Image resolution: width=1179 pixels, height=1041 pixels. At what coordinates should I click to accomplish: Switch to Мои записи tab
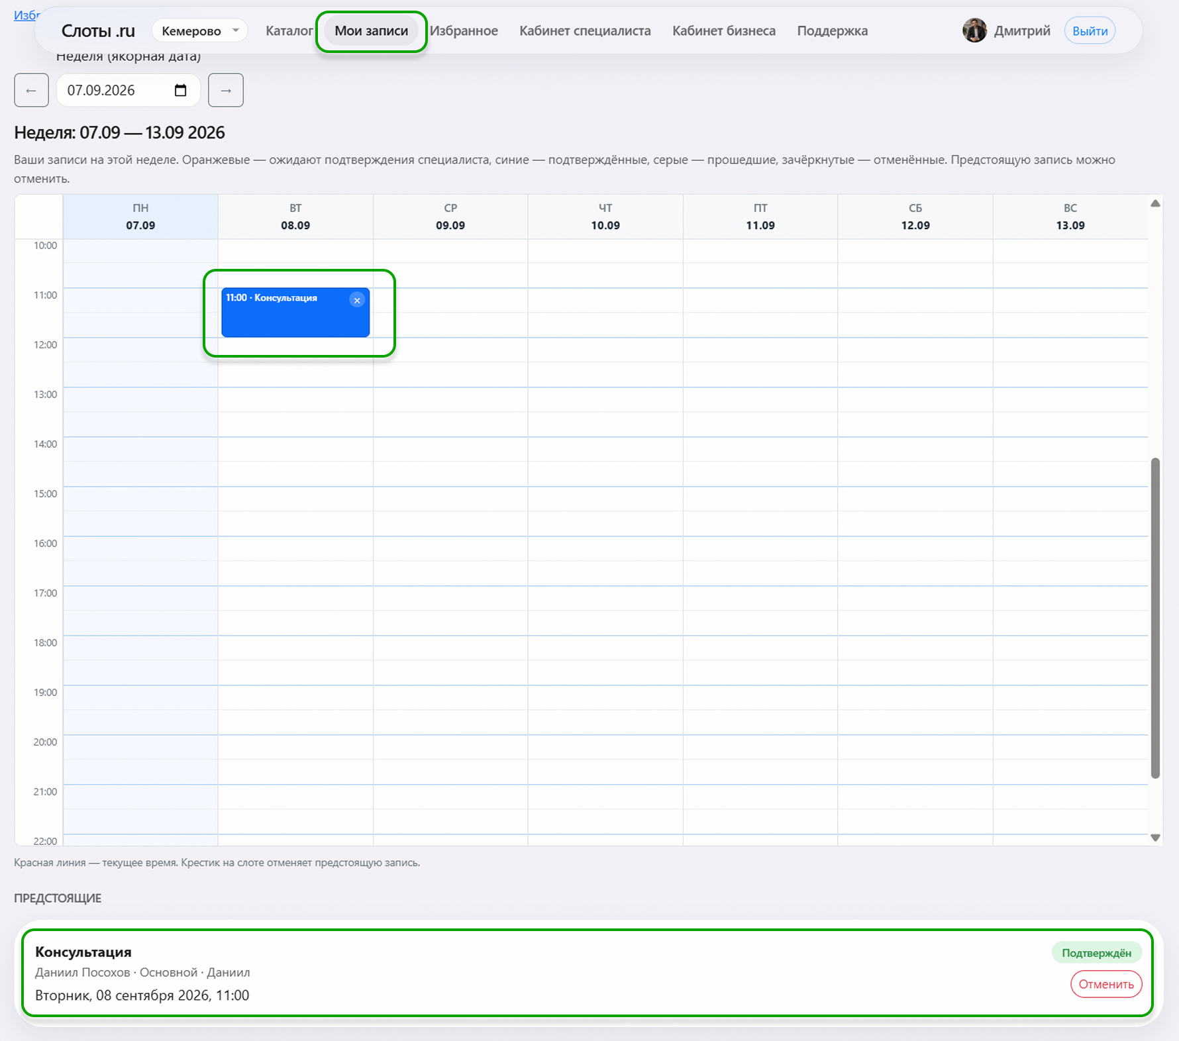pos(371,30)
